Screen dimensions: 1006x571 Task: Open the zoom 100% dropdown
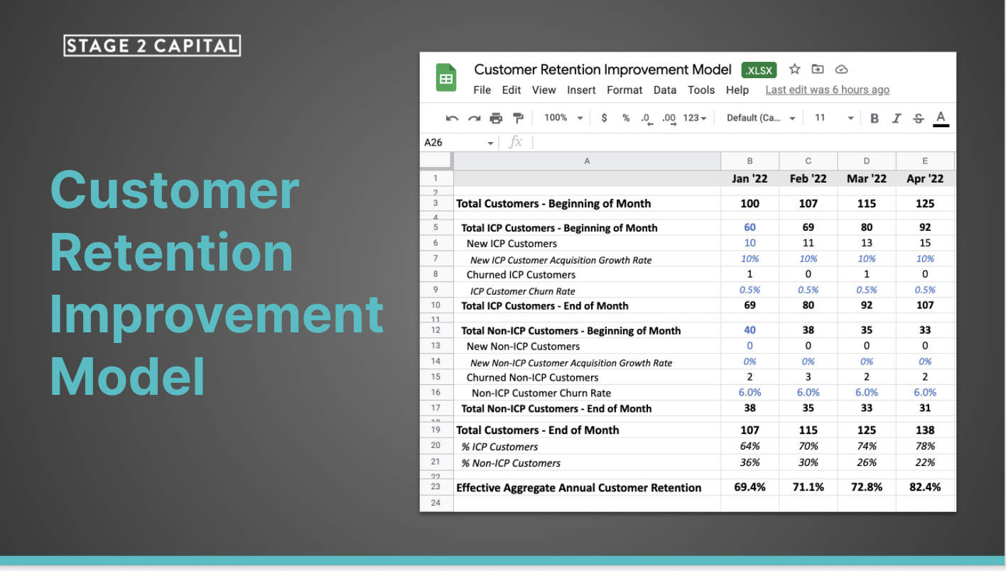(563, 118)
